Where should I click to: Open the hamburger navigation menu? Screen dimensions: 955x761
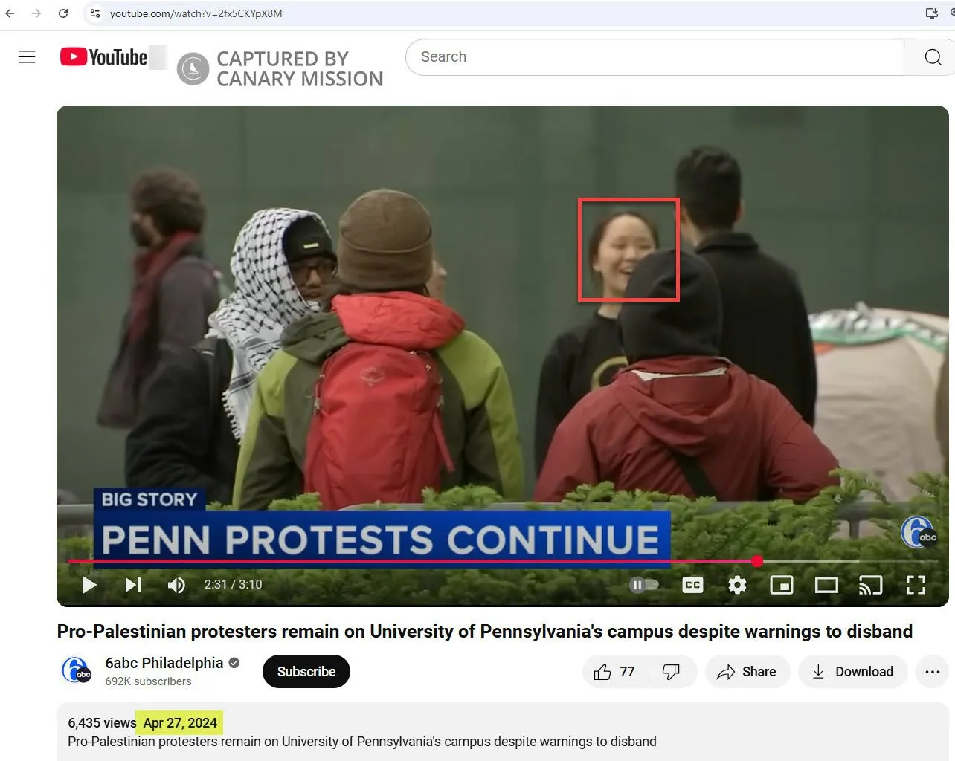click(x=27, y=56)
